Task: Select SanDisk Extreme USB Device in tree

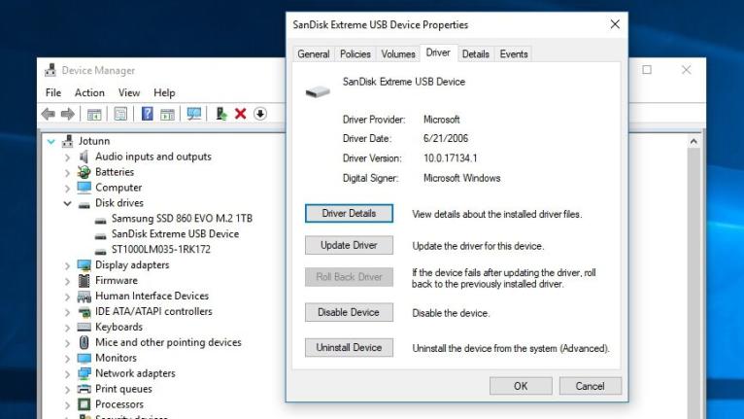Action: point(175,233)
